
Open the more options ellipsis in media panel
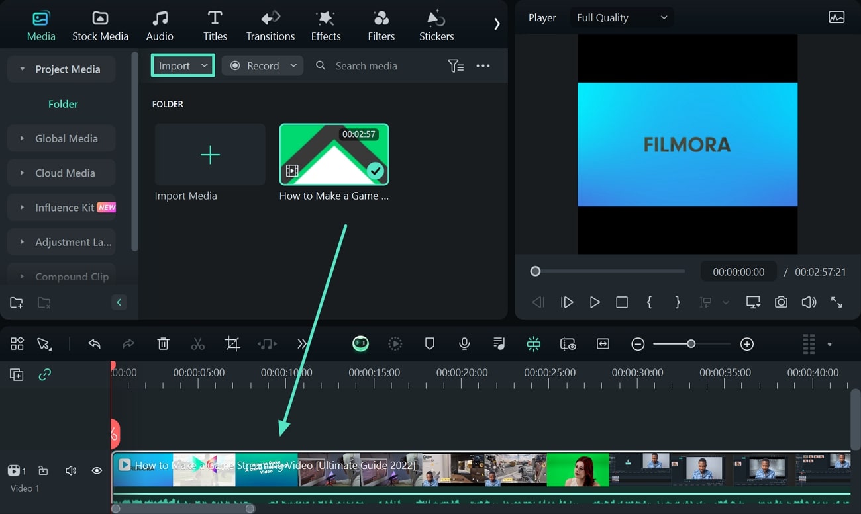tap(483, 65)
